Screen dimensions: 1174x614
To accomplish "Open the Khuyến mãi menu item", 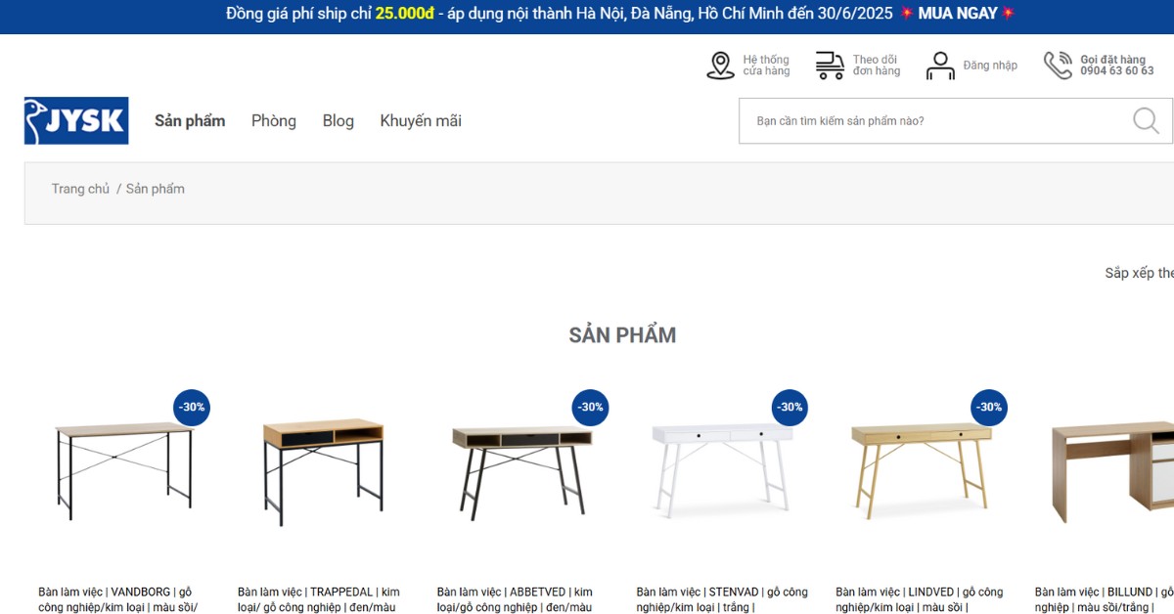I will click(x=421, y=121).
